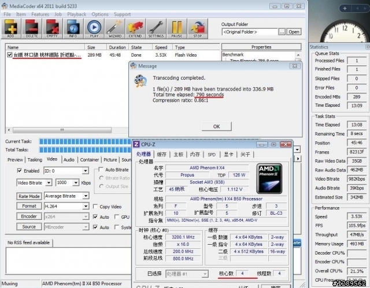The height and width of the screenshot is (288, 370).
Task: Open the Average Bitrate rate mode dropdown
Action: pyautogui.click(x=86, y=196)
